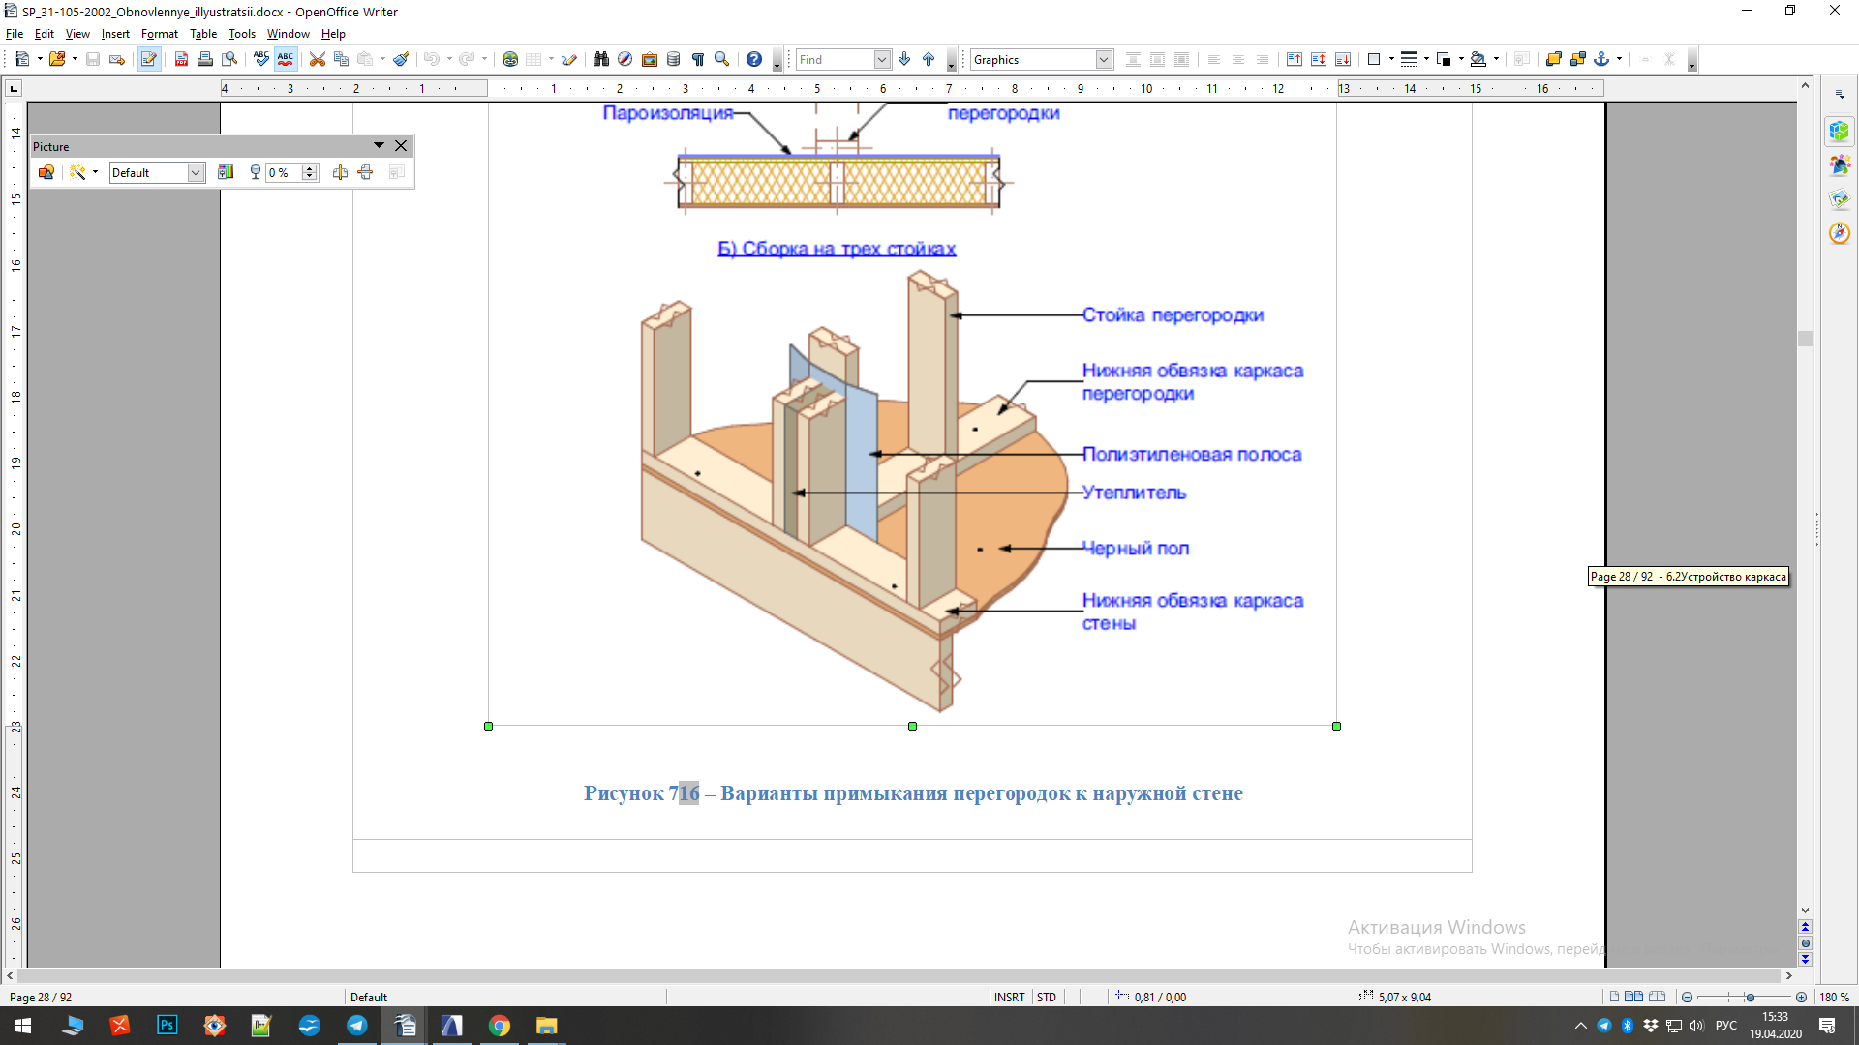
Task: Send picture to back
Action: 1578,59
